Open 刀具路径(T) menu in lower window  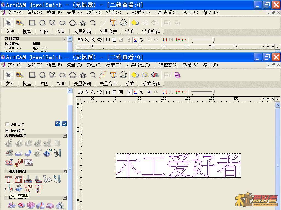[x=138, y=65]
